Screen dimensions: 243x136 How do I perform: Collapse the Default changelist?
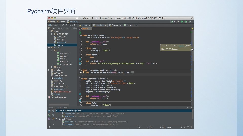click(x=57, y=119)
